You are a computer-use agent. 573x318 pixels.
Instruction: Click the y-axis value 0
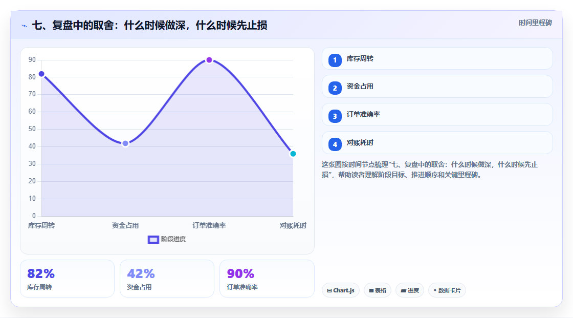click(x=34, y=216)
